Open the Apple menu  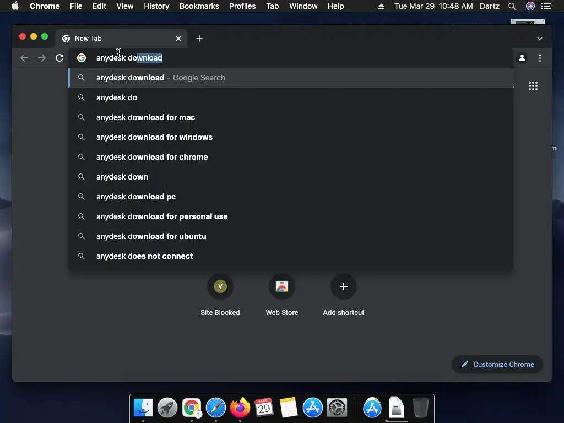[15, 6]
